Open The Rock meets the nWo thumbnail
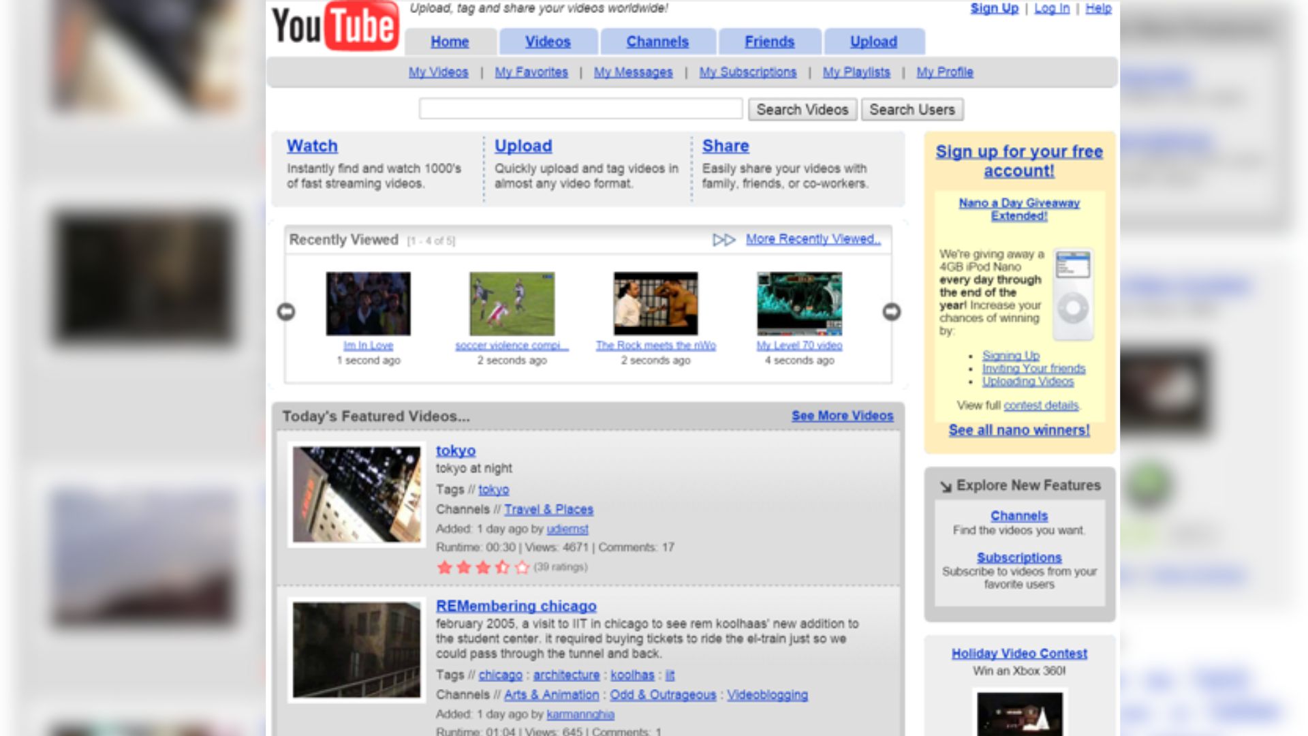Screen dimensions: 1308x736 (655, 303)
